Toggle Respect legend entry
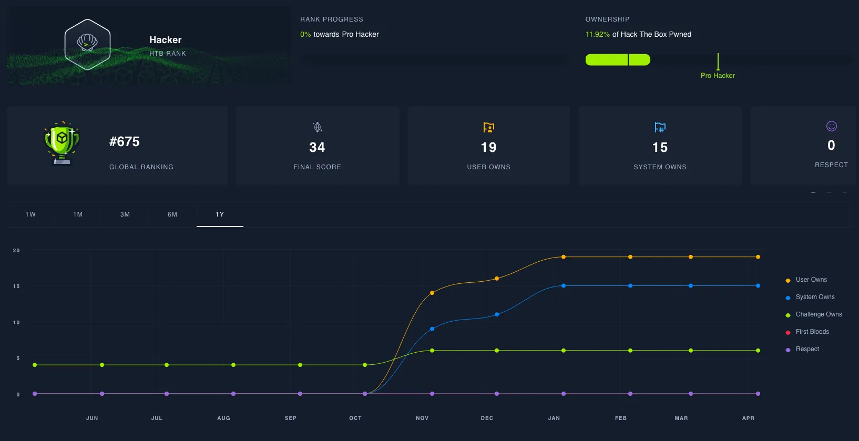Screen dimensions: 859x441 coord(807,349)
